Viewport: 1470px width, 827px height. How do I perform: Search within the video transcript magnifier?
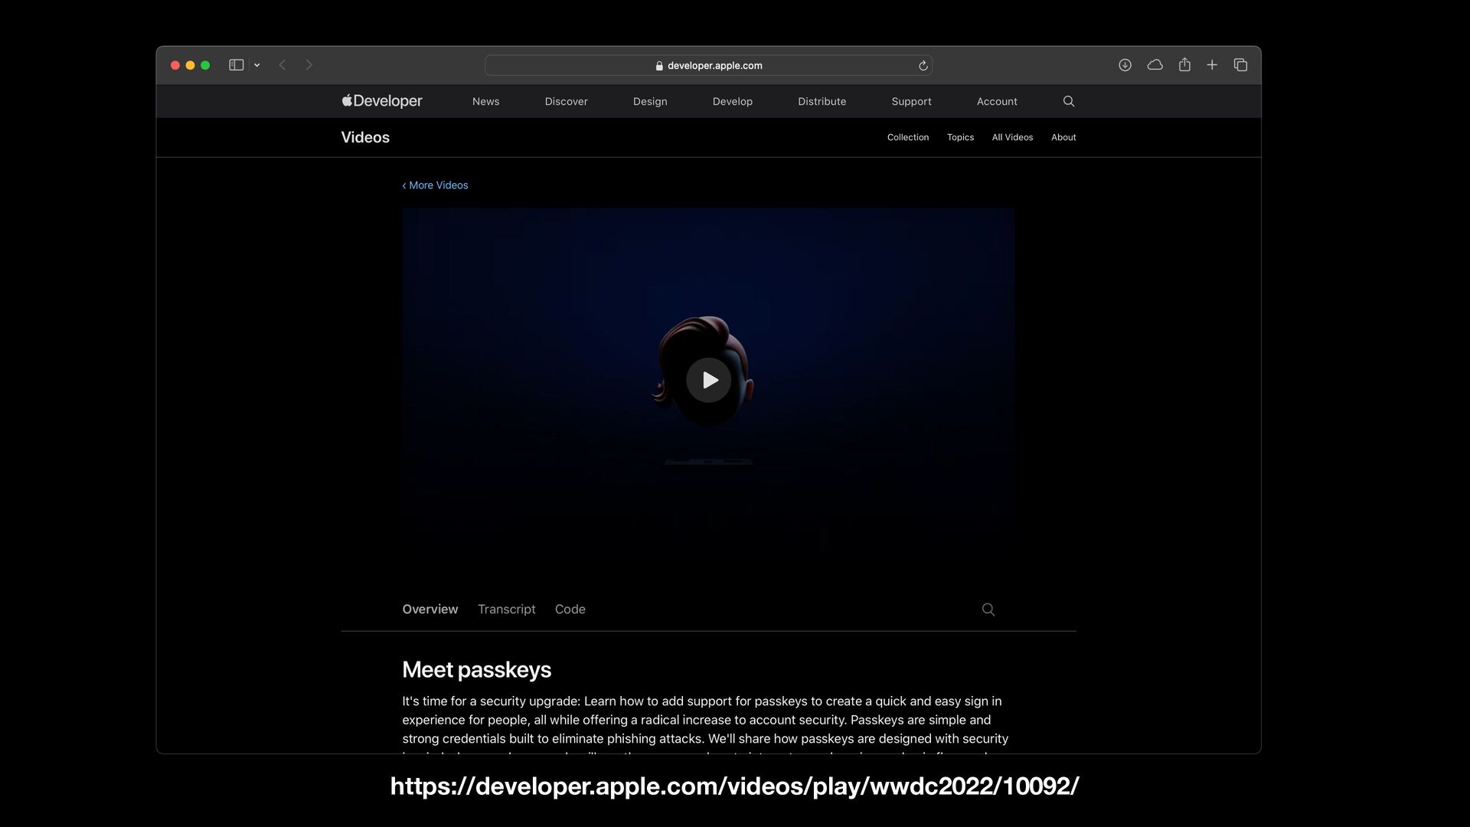pyautogui.click(x=988, y=610)
